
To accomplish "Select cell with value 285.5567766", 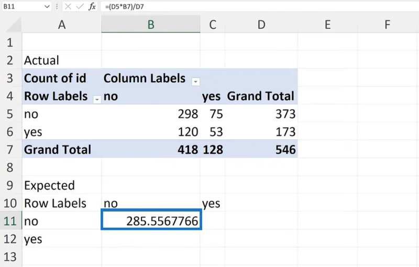I will [151, 219].
